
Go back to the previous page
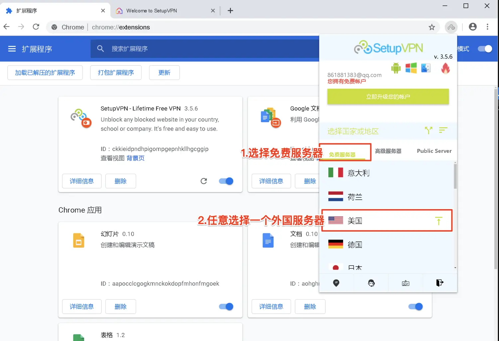point(7,27)
